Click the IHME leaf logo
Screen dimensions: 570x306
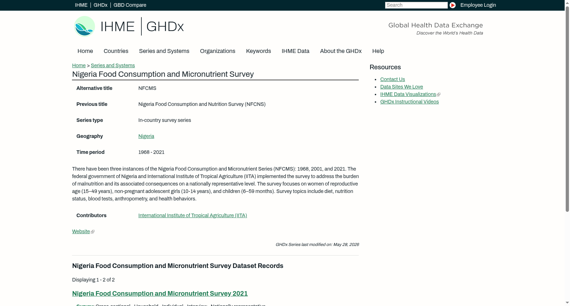click(x=84, y=26)
